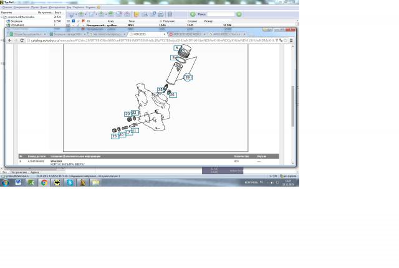
Task: Bookmark page with the star icon
Action: 286,40
